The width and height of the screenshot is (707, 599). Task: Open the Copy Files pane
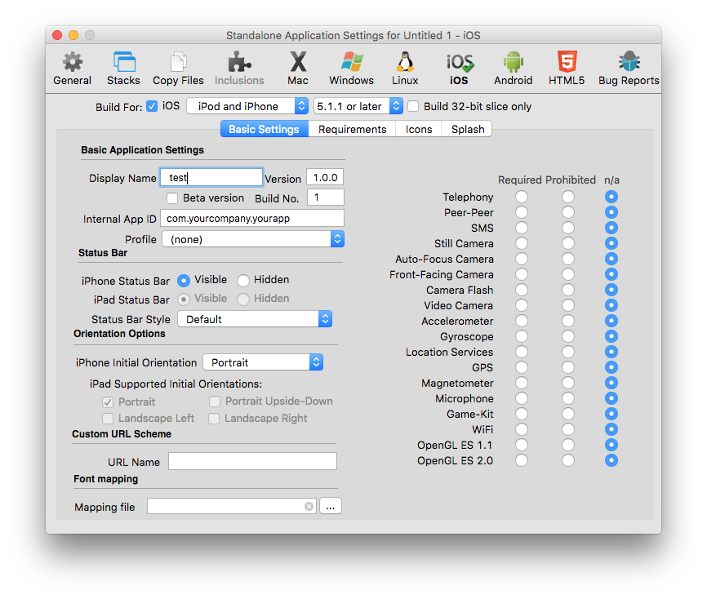tap(178, 68)
